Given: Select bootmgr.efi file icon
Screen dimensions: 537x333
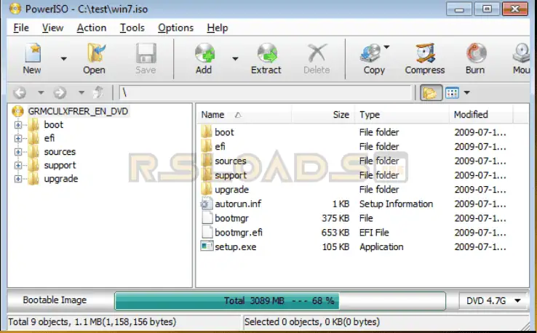Looking at the screenshot, I should [207, 233].
